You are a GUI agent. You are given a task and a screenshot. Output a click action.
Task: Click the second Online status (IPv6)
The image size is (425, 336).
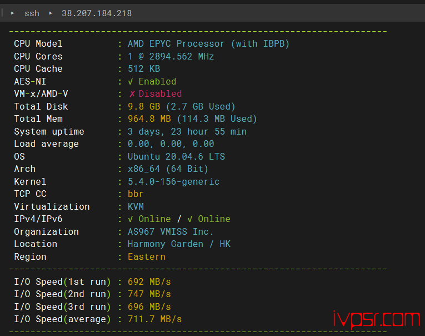coord(214,219)
